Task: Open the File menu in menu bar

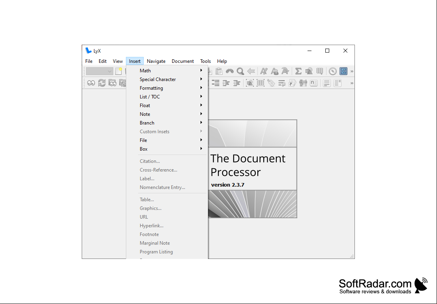Action: (89, 61)
